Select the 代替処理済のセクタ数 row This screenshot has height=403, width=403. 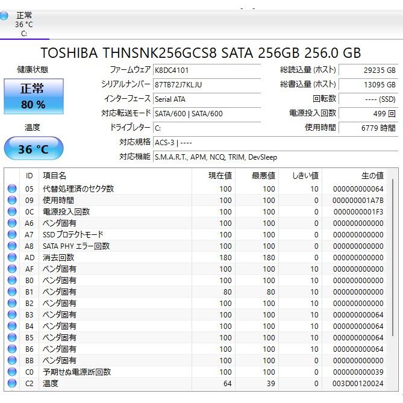pyautogui.click(x=196, y=189)
